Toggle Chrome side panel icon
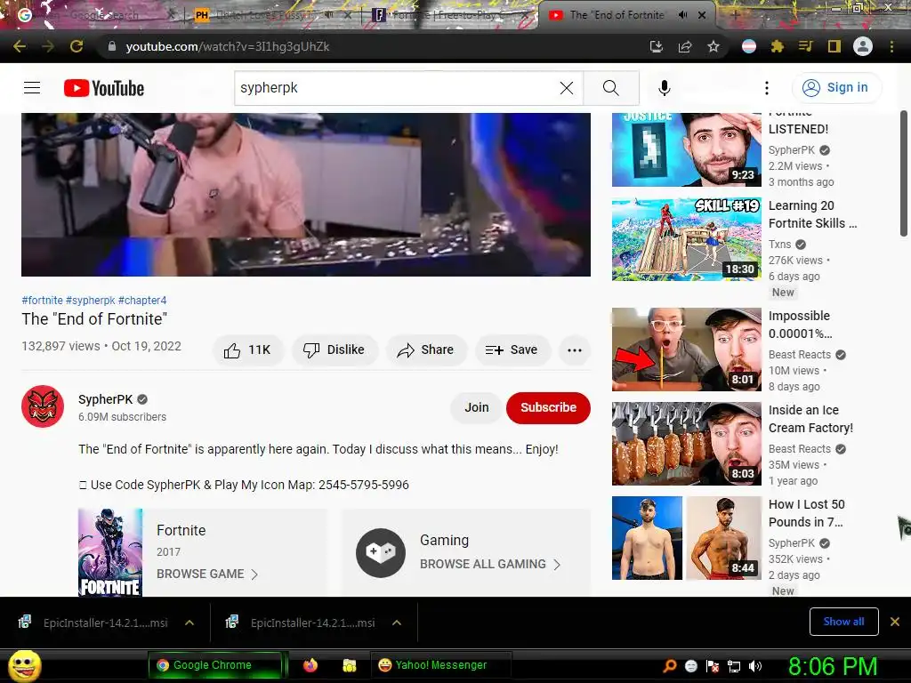 pos(834,46)
